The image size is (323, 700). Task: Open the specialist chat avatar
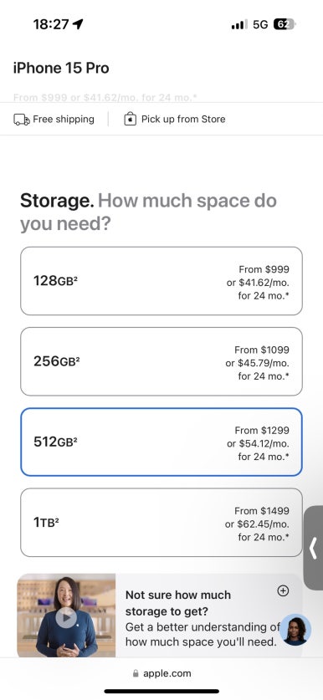(295, 630)
